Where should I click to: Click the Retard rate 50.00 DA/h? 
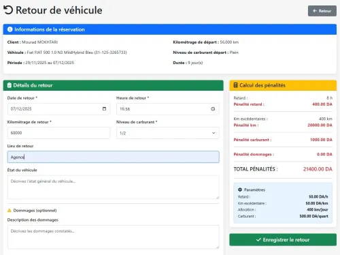[318, 196]
